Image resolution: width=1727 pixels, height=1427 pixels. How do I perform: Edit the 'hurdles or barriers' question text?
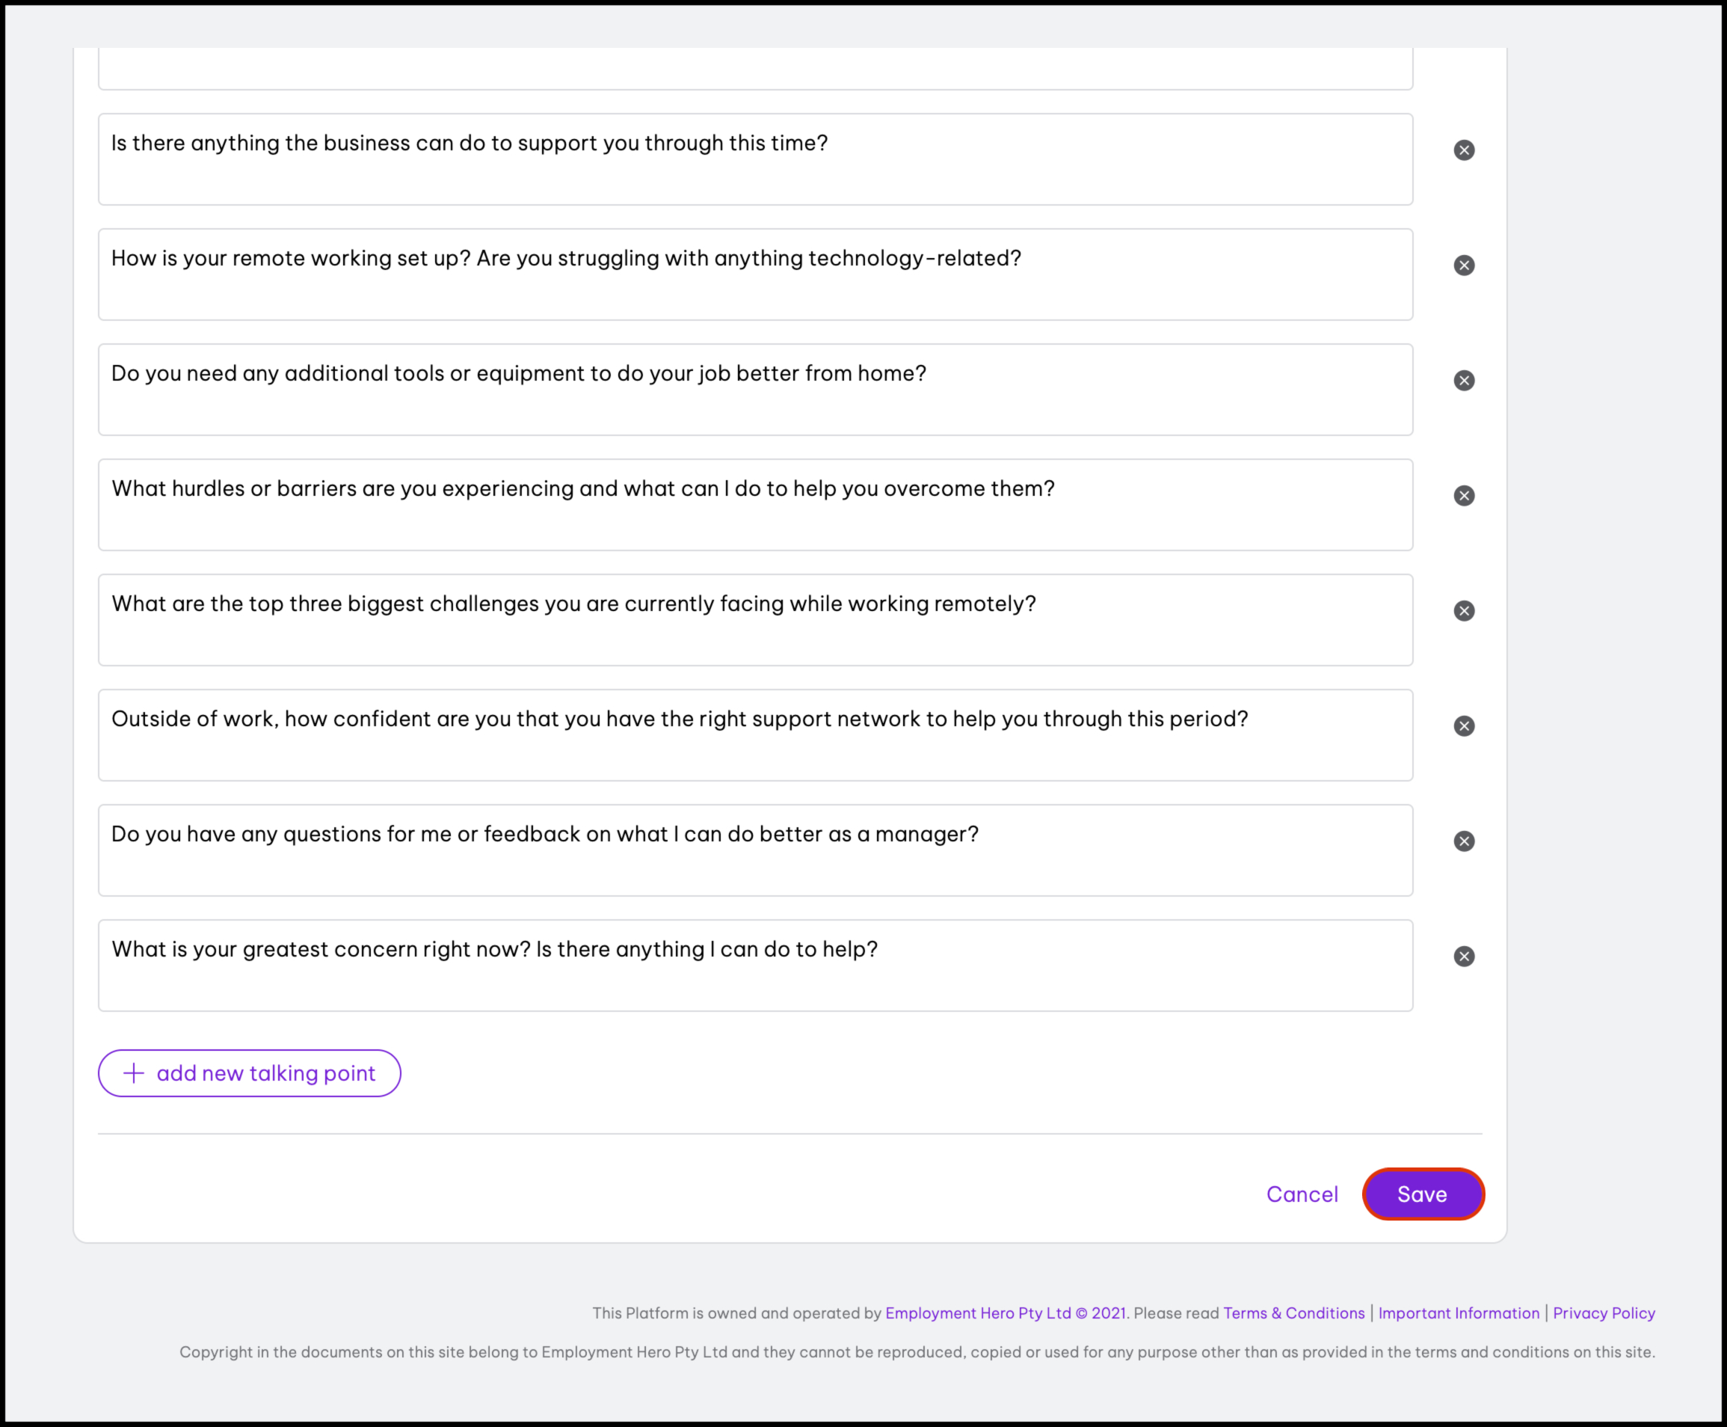(754, 505)
